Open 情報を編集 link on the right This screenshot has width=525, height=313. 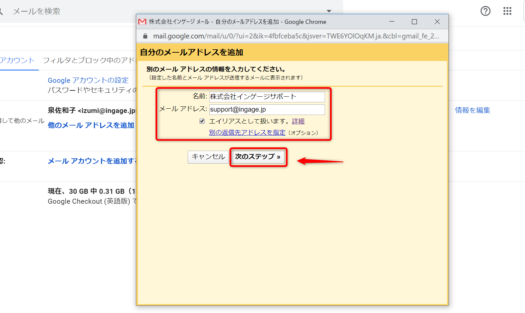(x=472, y=110)
